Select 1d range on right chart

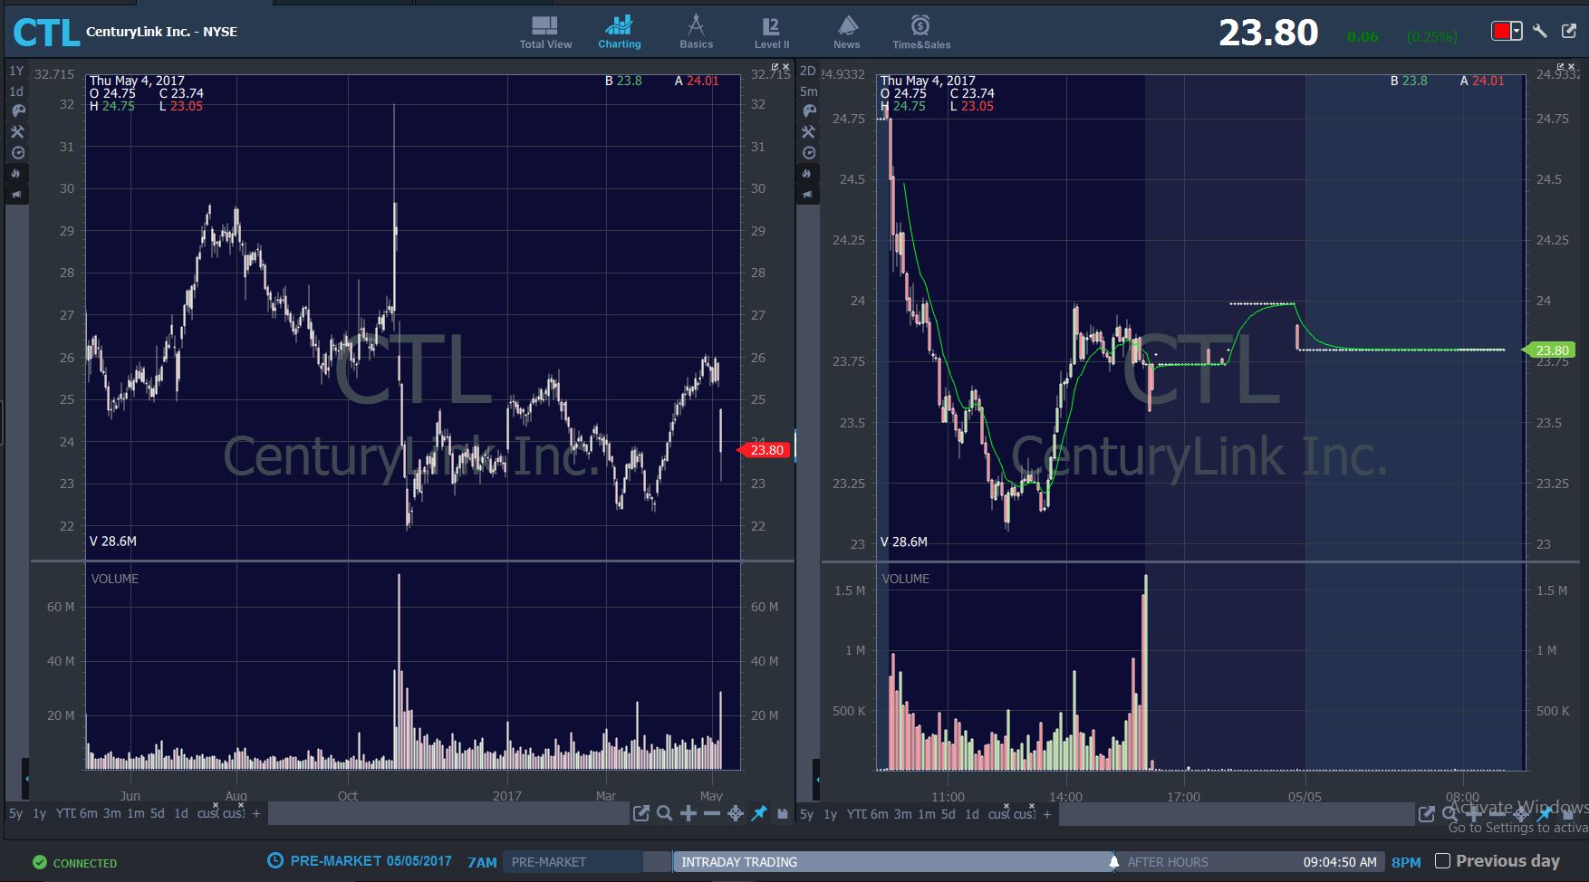[x=972, y=814]
